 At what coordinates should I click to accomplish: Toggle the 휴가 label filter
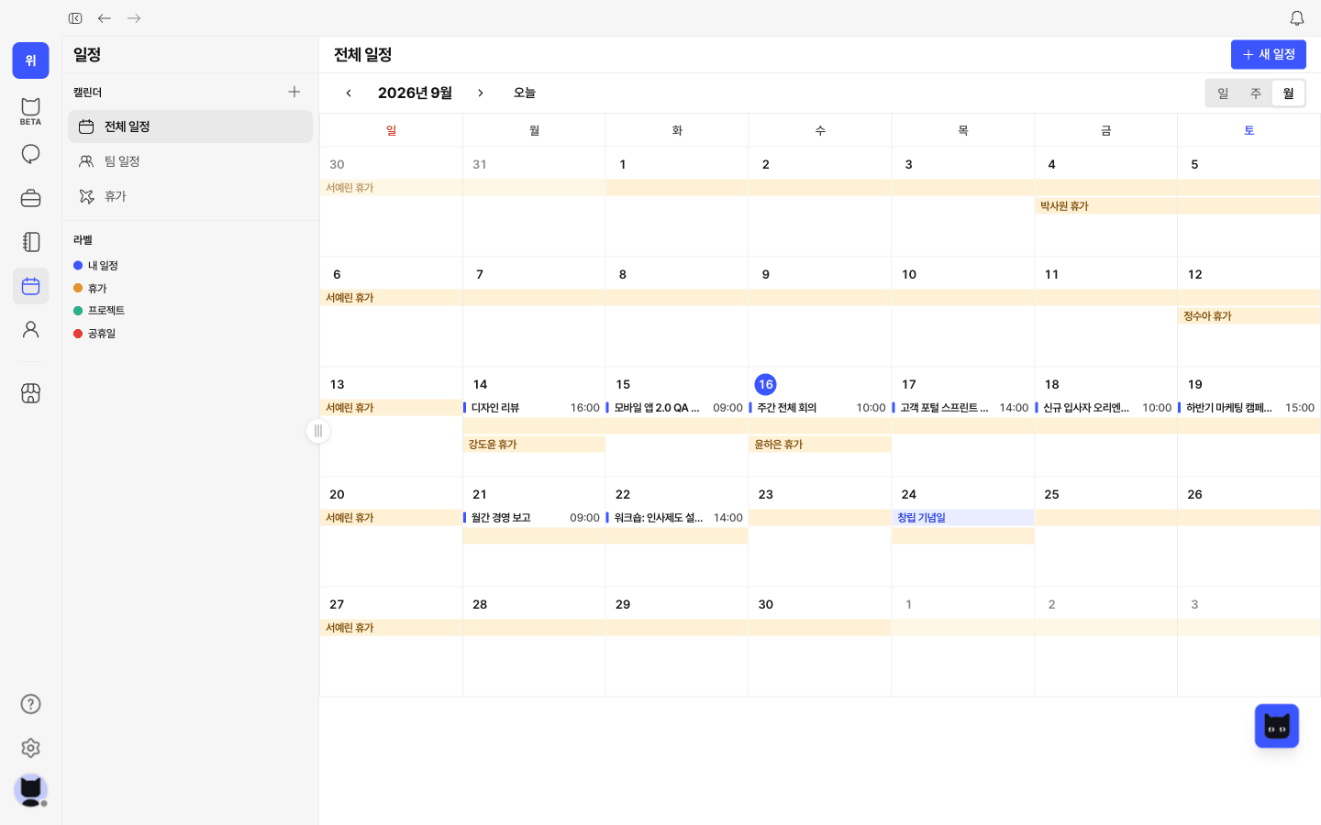[x=90, y=288]
